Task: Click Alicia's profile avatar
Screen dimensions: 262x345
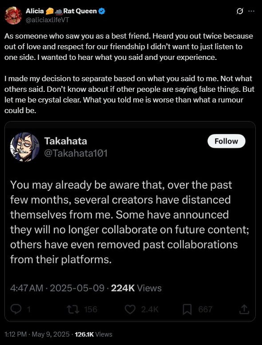Action: coord(13,16)
